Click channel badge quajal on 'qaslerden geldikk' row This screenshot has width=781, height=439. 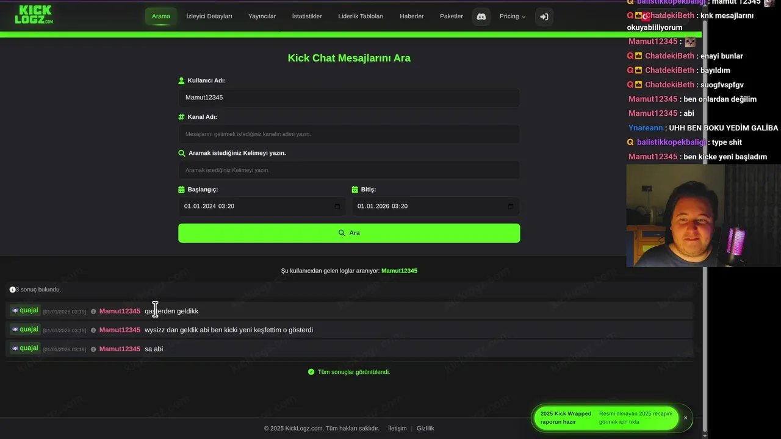[25, 310]
